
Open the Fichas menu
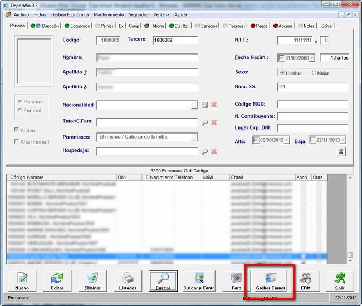[x=40, y=14]
